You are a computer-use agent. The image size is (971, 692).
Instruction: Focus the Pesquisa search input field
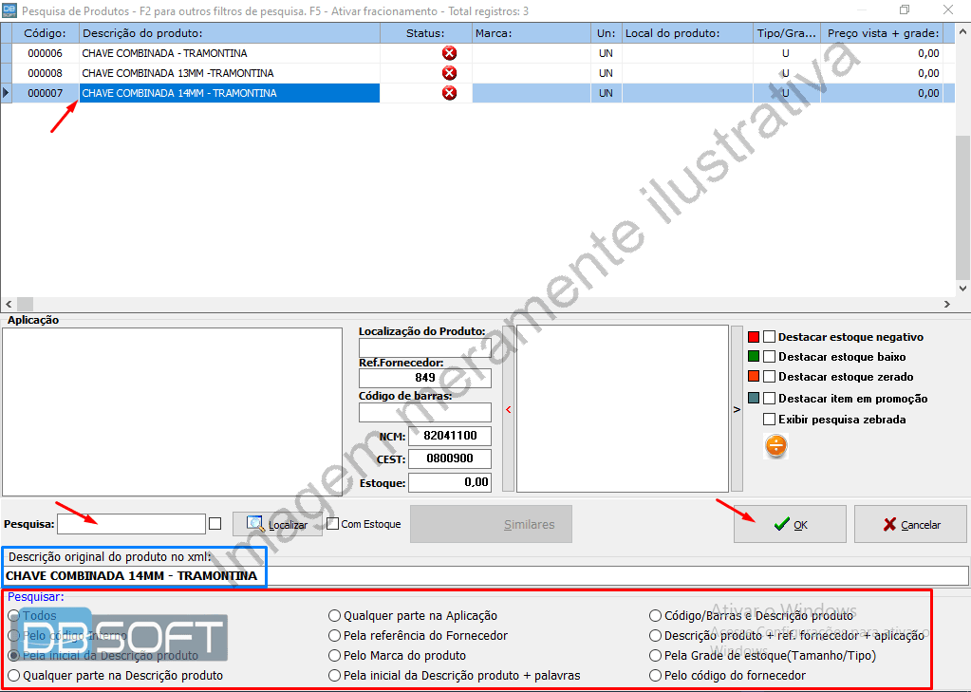point(131,524)
